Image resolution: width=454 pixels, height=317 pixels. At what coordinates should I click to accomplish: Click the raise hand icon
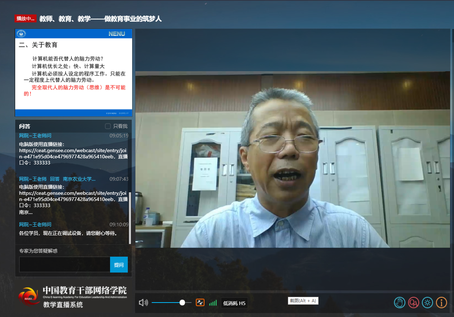click(399, 303)
